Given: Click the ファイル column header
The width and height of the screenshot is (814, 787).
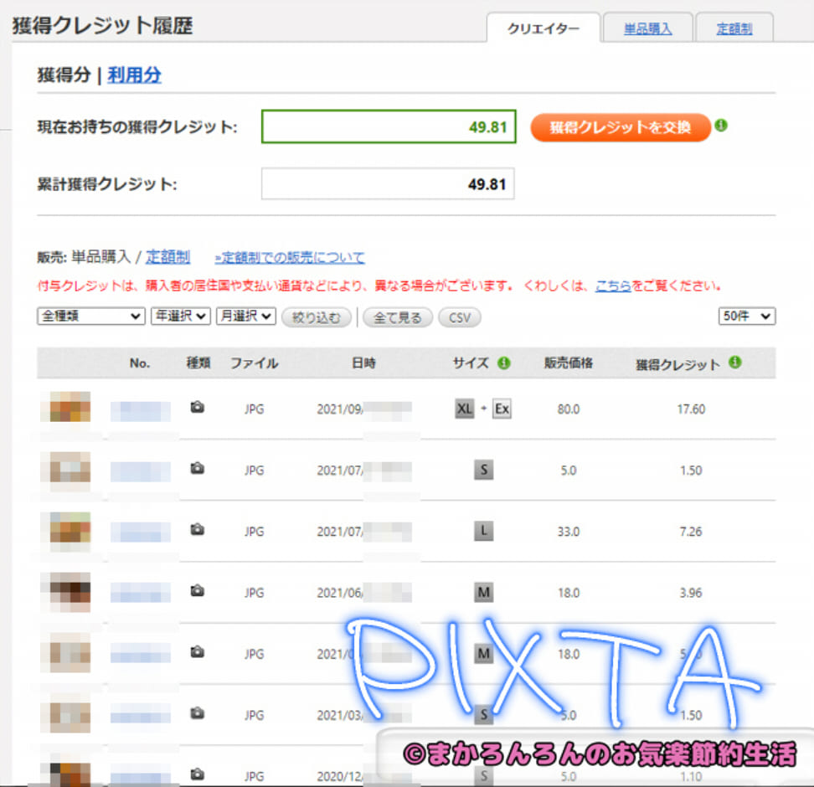Looking at the screenshot, I should pyautogui.click(x=254, y=363).
